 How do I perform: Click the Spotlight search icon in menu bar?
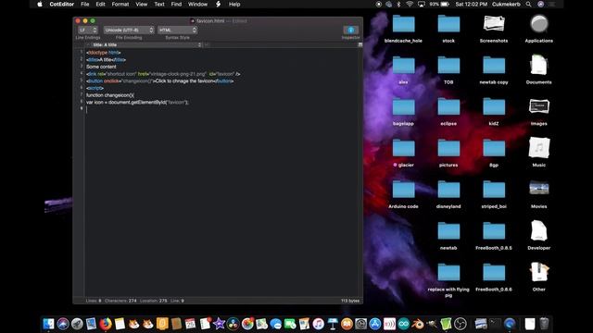(528, 4)
